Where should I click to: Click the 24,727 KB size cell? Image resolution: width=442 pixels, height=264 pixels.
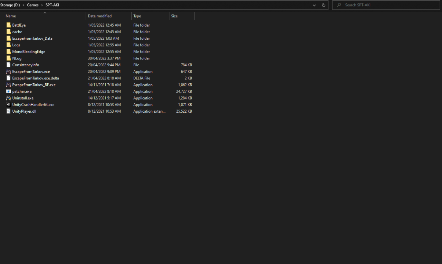pyautogui.click(x=184, y=92)
